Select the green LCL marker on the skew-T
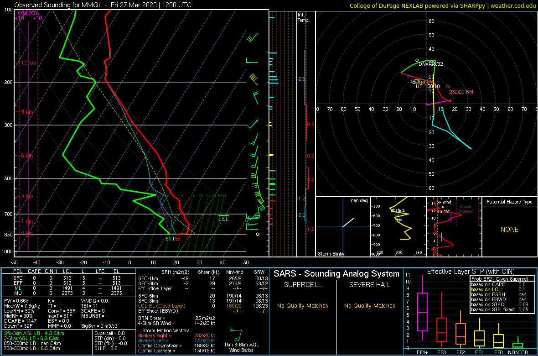538x356 pixels. 223,218
